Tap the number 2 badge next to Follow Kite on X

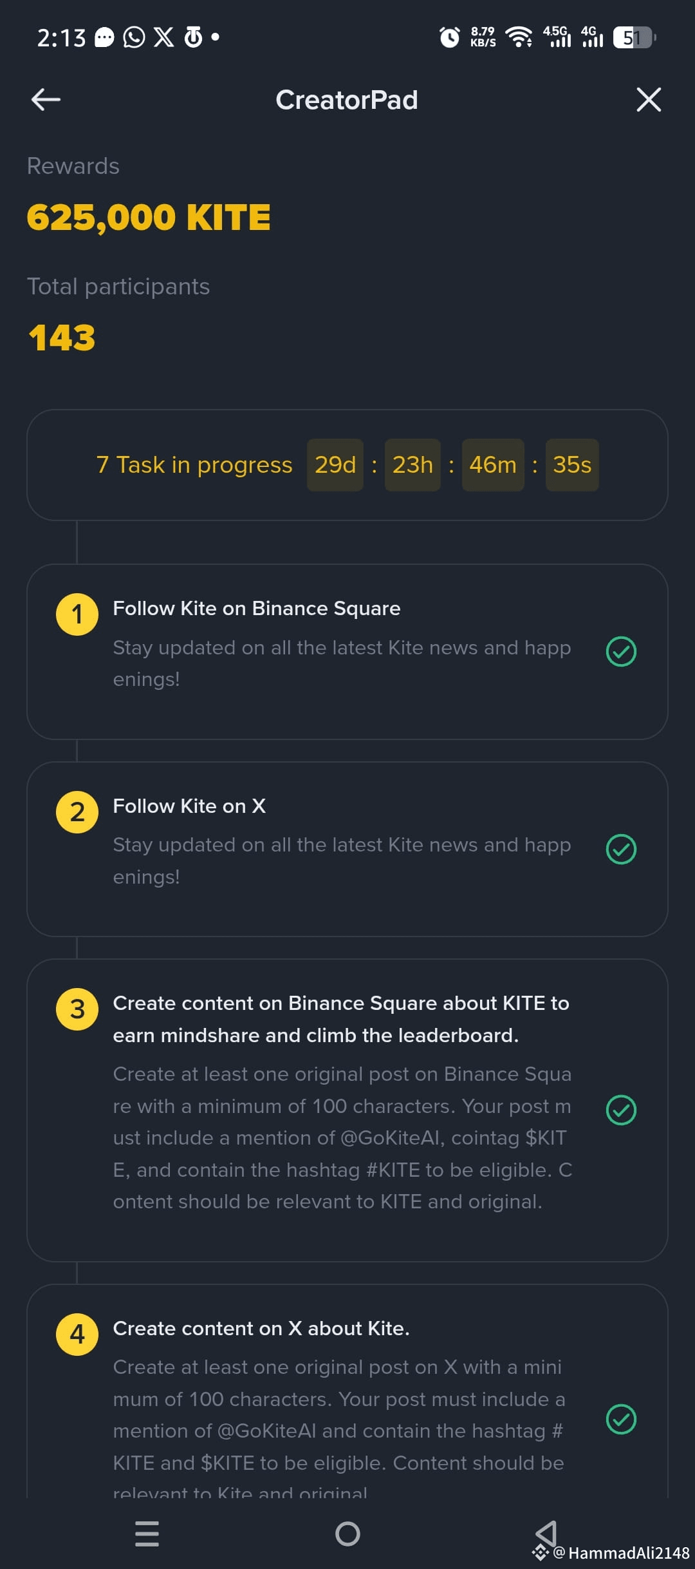77,811
